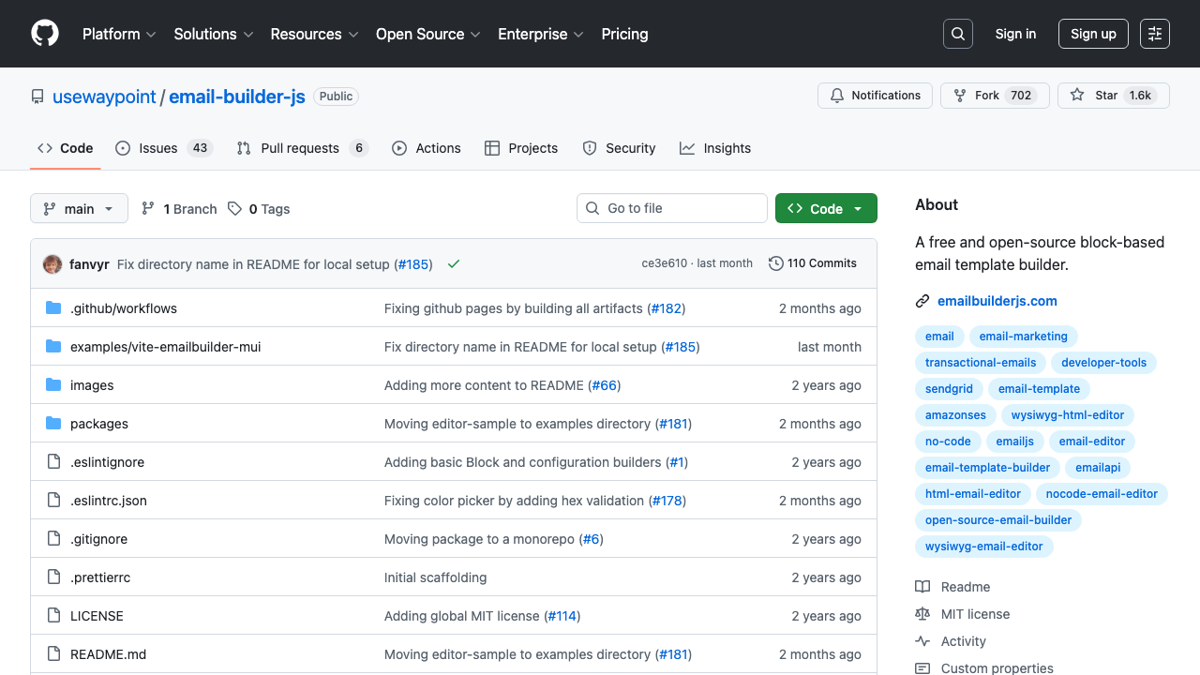Click the commit history clock icon
1200x675 pixels.
pyautogui.click(x=774, y=263)
